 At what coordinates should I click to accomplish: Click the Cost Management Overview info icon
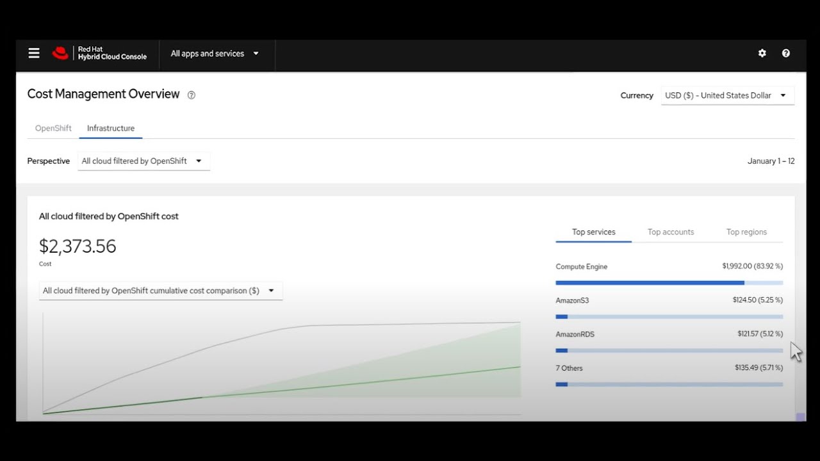pyautogui.click(x=191, y=95)
